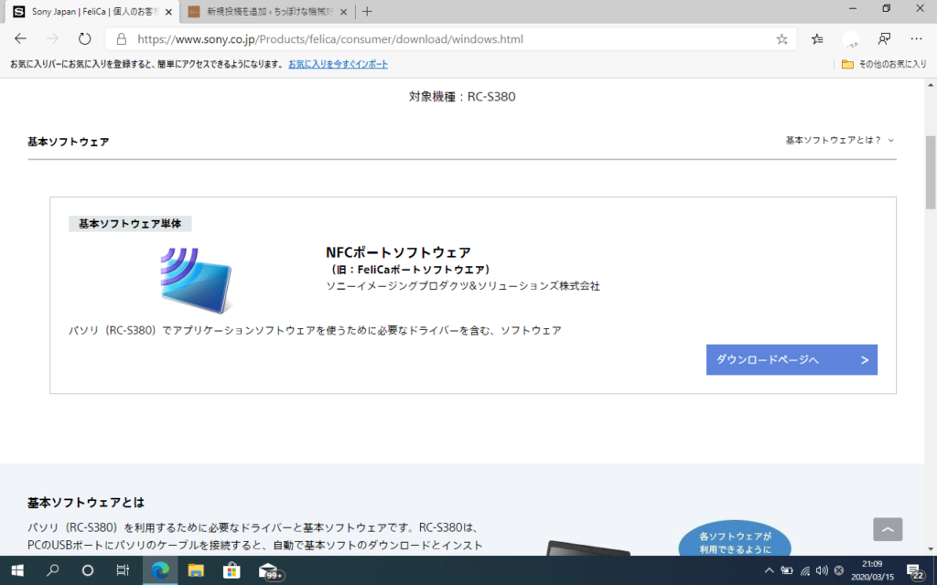Click the scrollbar up arrow
This screenshot has height=585, width=937.
[931, 85]
